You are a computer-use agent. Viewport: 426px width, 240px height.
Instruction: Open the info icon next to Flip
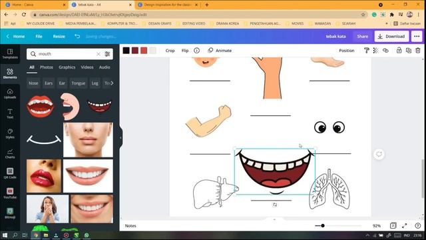(x=197, y=51)
